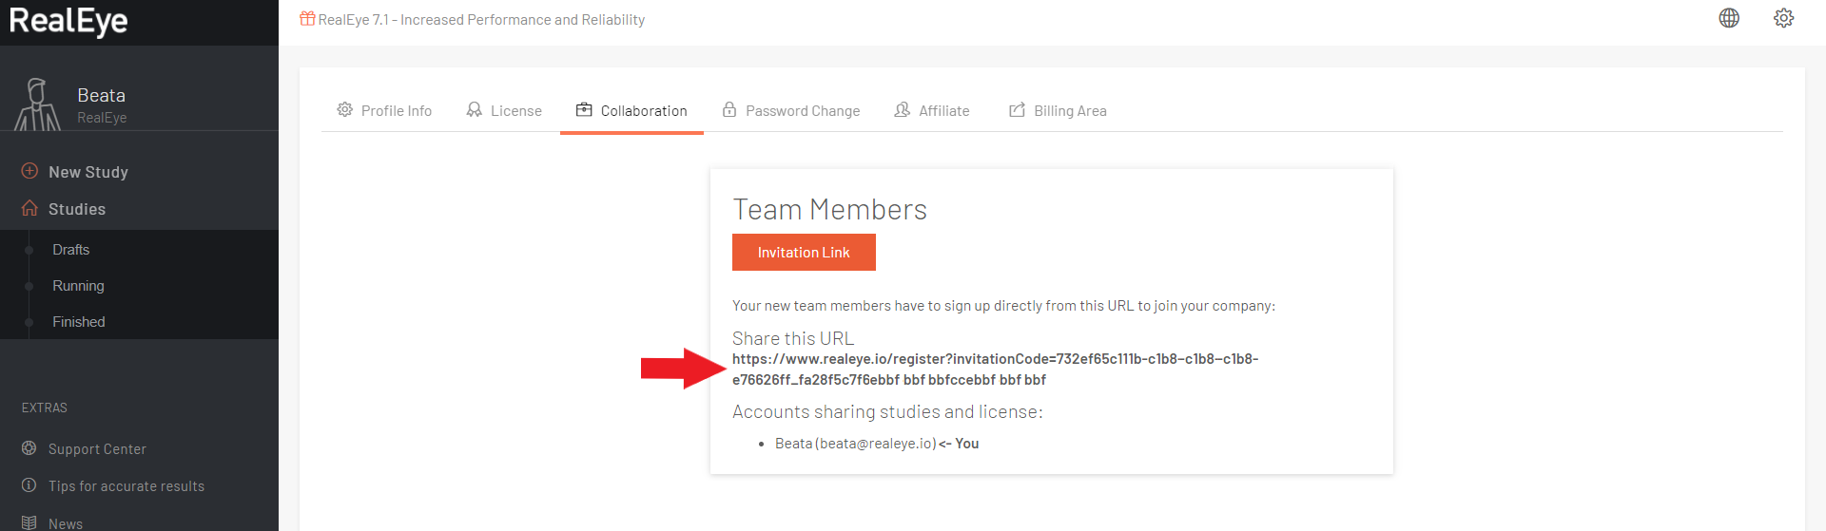Open Running studies list
Viewport: 1826px width, 531px height.
tap(78, 286)
